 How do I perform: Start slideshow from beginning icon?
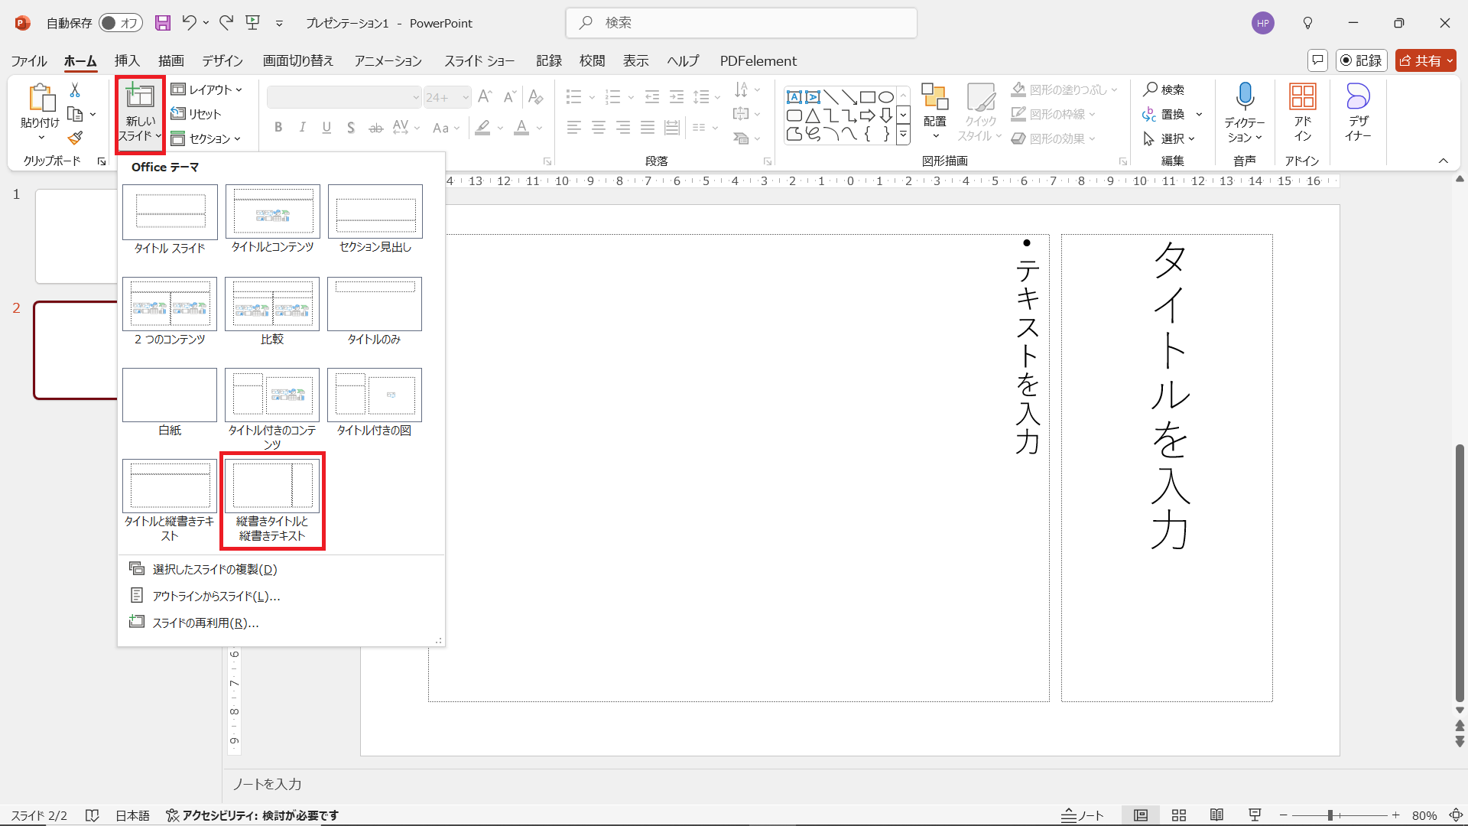pyautogui.click(x=253, y=23)
